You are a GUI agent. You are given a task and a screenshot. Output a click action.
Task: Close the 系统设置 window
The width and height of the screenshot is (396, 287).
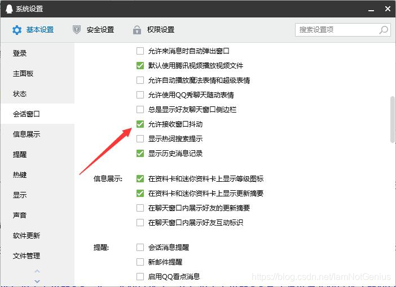[388, 9]
